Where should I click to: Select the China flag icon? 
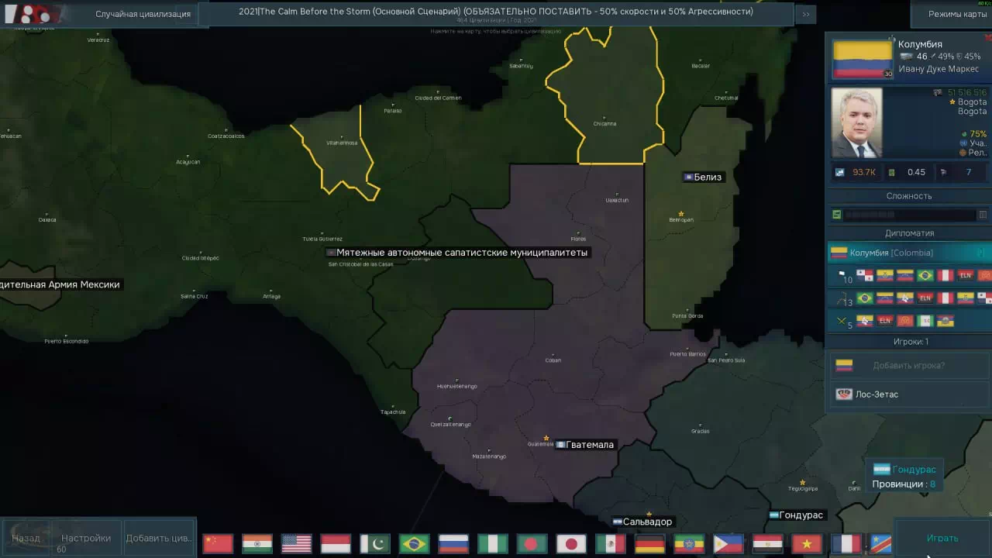tap(218, 544)
